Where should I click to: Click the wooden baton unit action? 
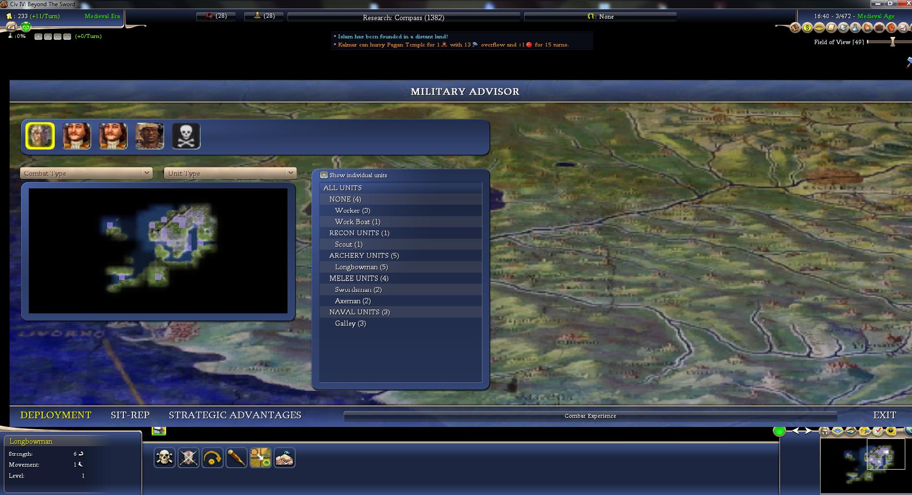[x=236, y=458]
